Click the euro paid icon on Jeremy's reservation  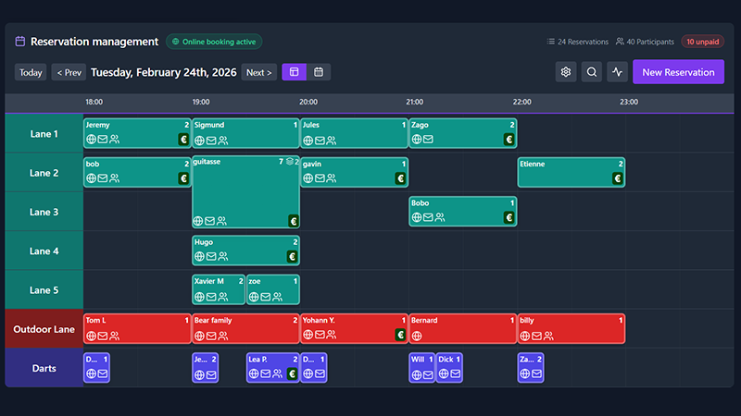pyautogui.click(x=183, y=140)
